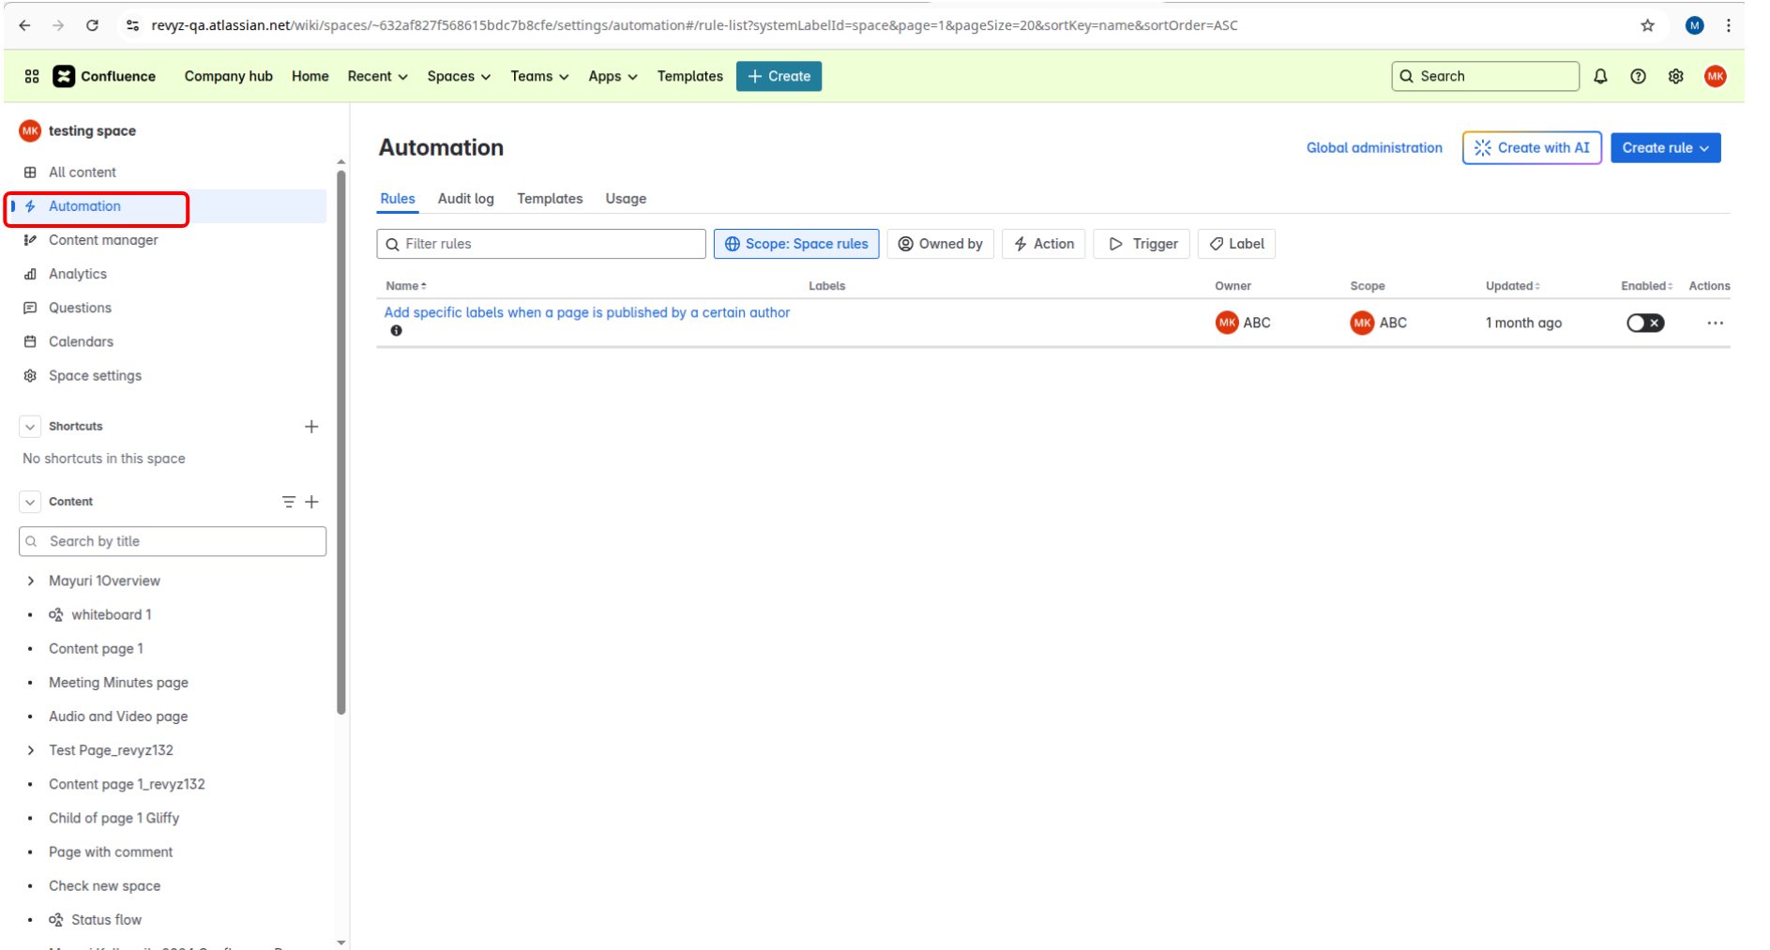
Task: Open the Questions section in sidebar
Action: pyautogui.click(x=80, y=308)
